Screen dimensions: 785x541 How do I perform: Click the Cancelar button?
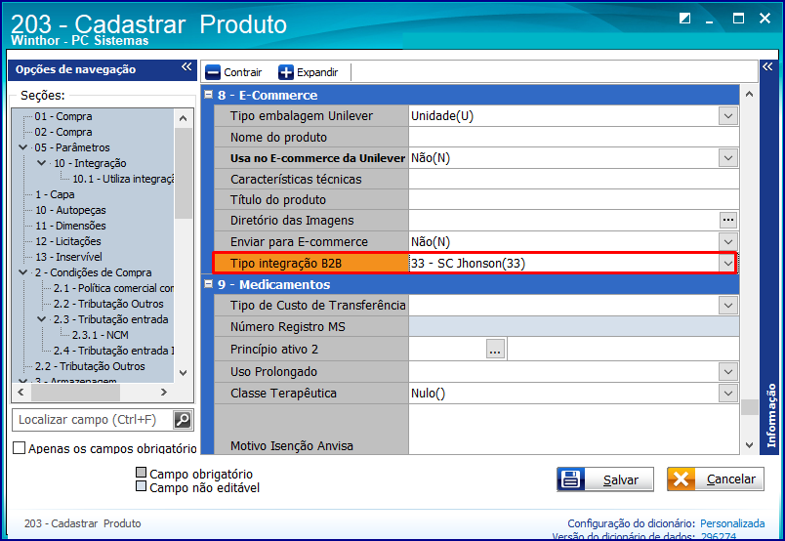tap(716, 479)
